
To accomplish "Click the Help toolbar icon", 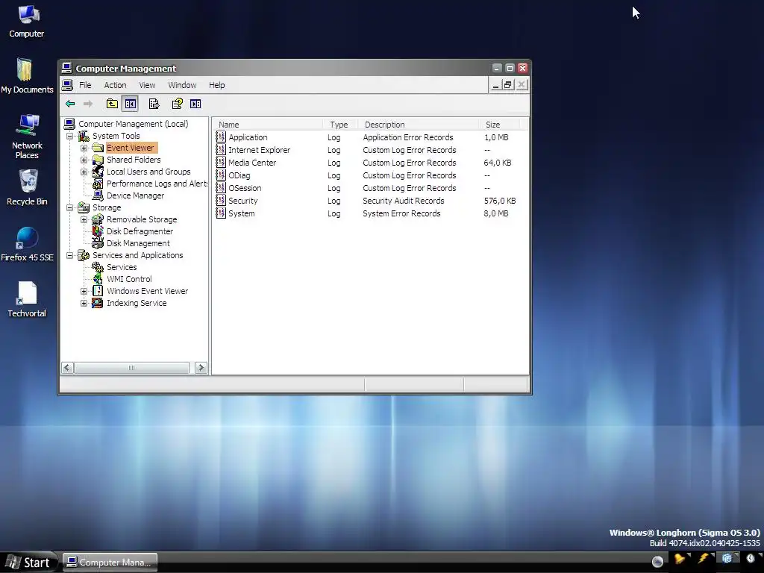I will pos(178,104).
